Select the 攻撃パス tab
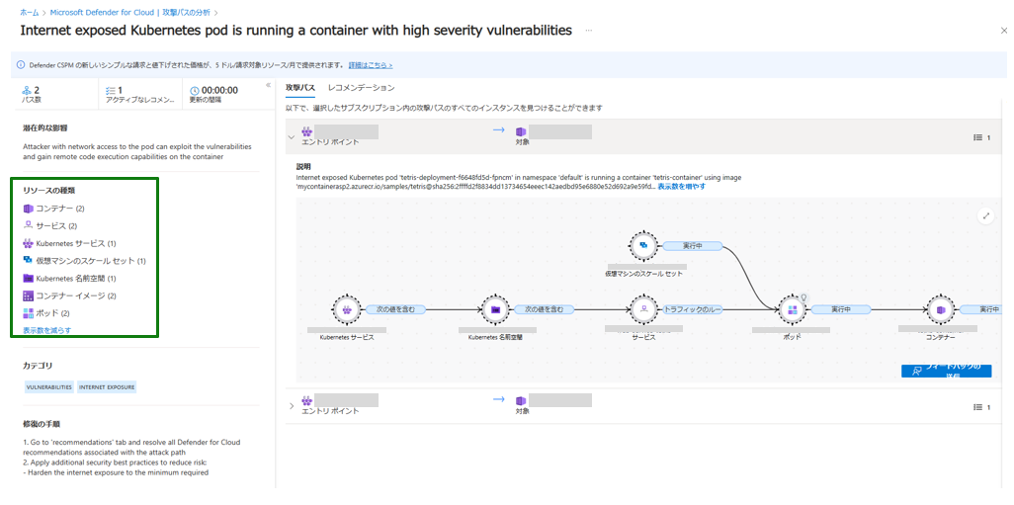This screenshot has width=1014, height=505. click(299, 88)
